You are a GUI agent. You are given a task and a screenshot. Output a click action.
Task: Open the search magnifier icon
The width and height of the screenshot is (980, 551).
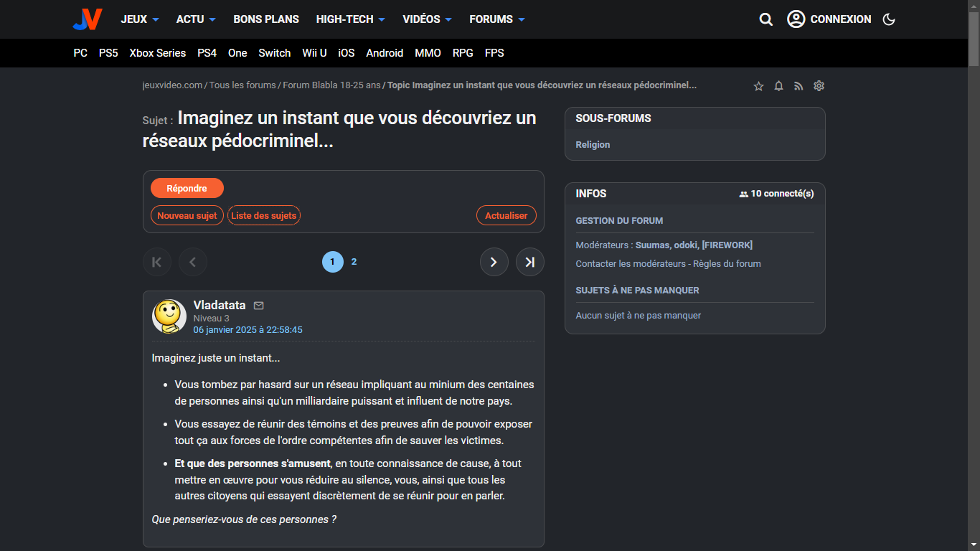coord(766,19)
